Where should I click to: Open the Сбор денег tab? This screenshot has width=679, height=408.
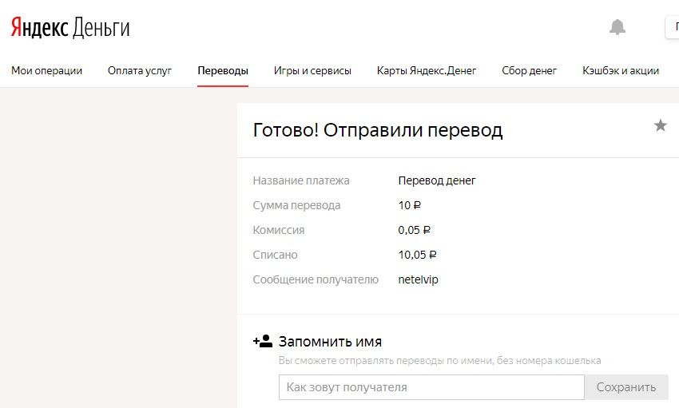(x=529, y=70)
